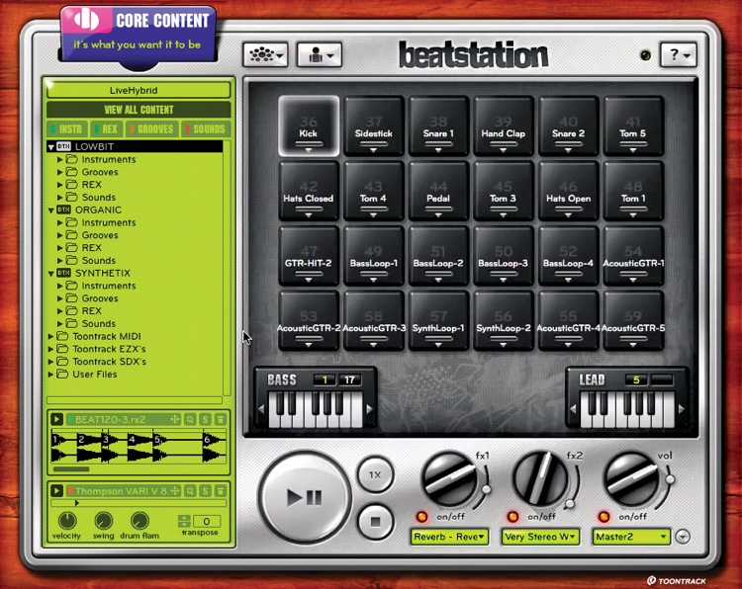
Task: Click the drag handle icon on BEAT120-3.rx2
Action: [x=175, y=419]
